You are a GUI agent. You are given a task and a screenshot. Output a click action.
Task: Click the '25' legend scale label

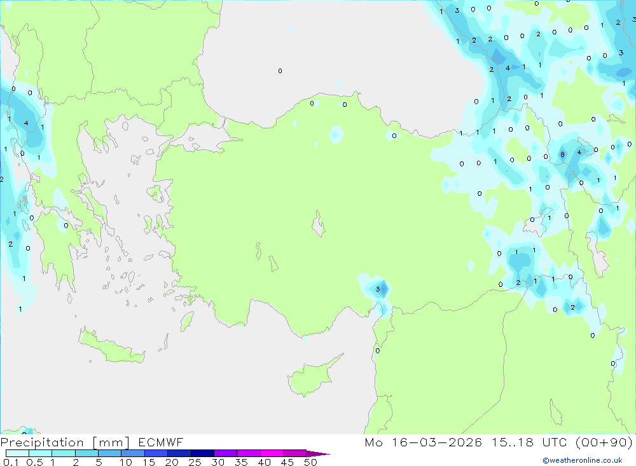pos(195,462)
